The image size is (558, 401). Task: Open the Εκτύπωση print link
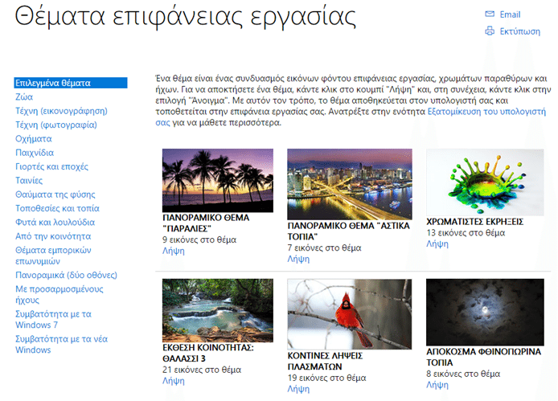pos(520,31)
